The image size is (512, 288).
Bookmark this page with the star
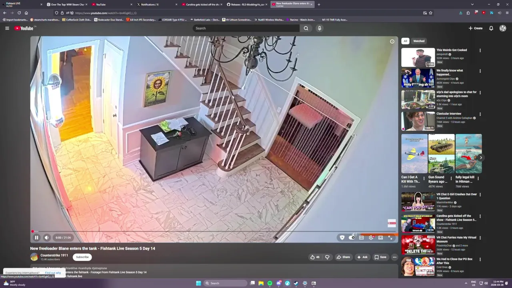coord(430,13)
